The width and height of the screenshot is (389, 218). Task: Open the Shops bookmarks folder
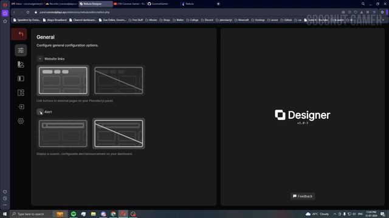pos(165,20)
